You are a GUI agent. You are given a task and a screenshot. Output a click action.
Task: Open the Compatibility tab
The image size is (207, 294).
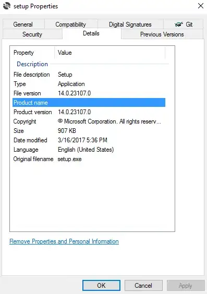[71, 24]
